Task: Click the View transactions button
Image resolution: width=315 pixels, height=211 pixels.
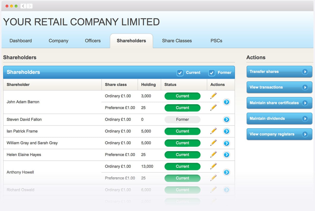Action: tap(279, 87)
